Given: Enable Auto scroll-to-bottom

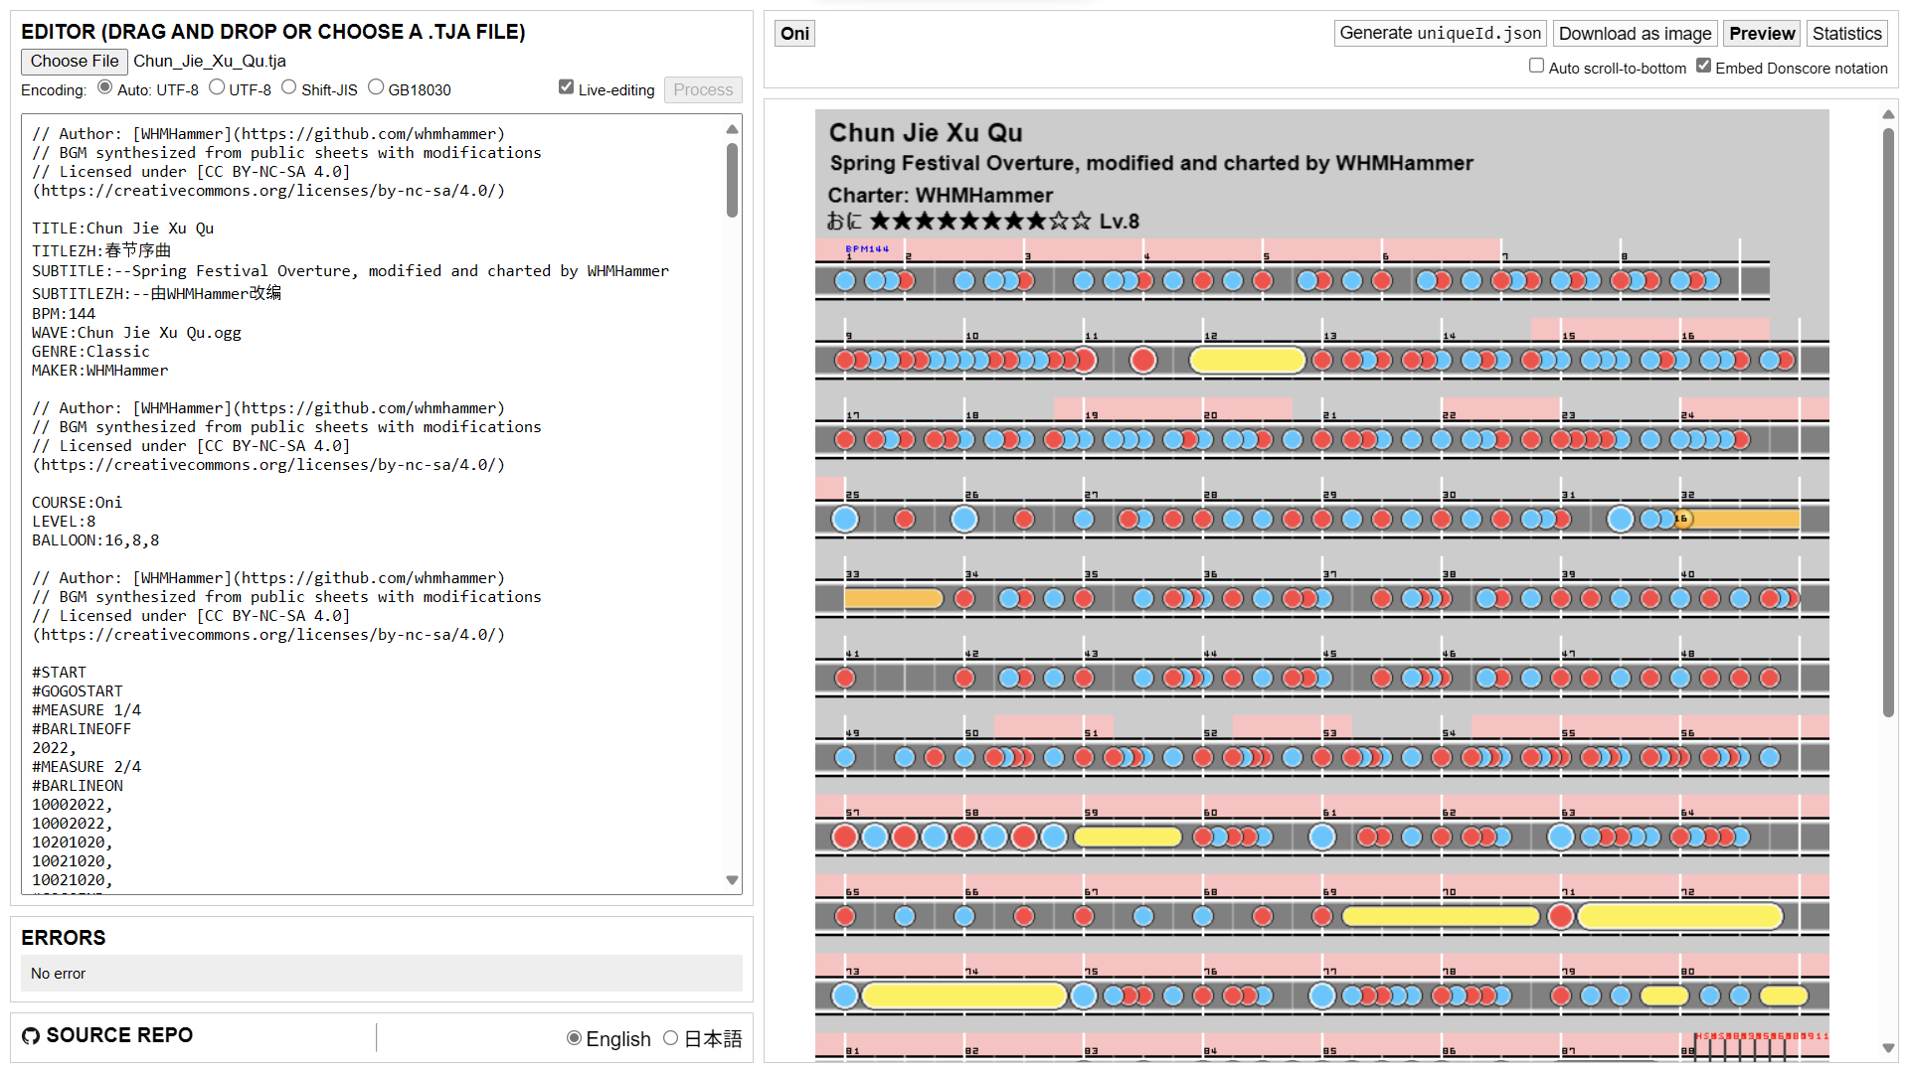Looking at the screenshot, I should click(x=1536, y=67).
